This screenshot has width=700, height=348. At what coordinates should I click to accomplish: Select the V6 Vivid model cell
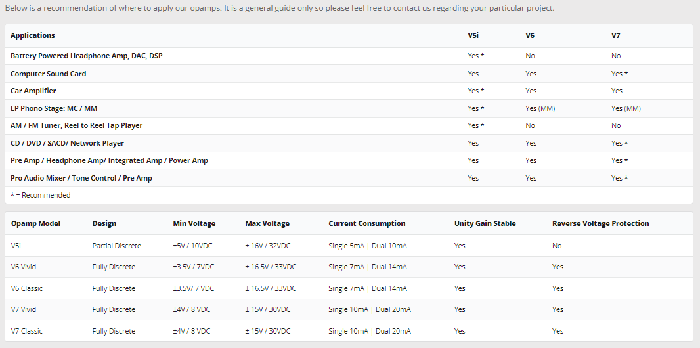pyautogui.click(x=24, y=267)
